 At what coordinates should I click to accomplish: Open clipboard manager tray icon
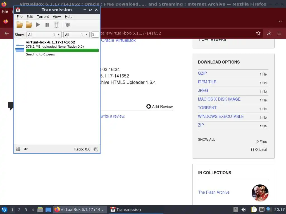[x=254, y=210]
